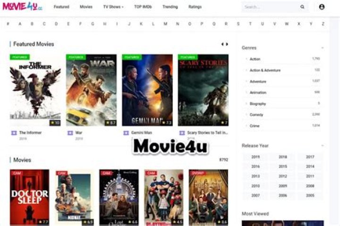
Task: Open the TV Shows dropdown menu
Action: coord(113,7)
